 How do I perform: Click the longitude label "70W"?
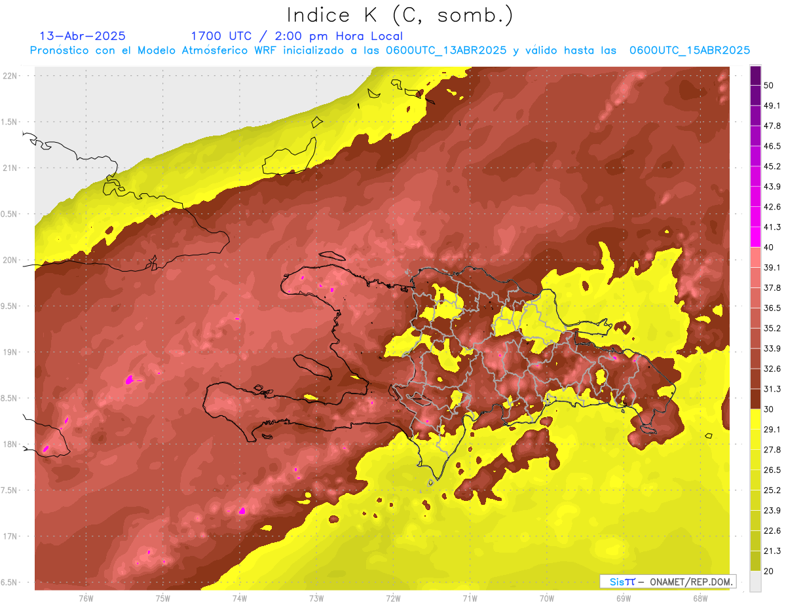547,598
